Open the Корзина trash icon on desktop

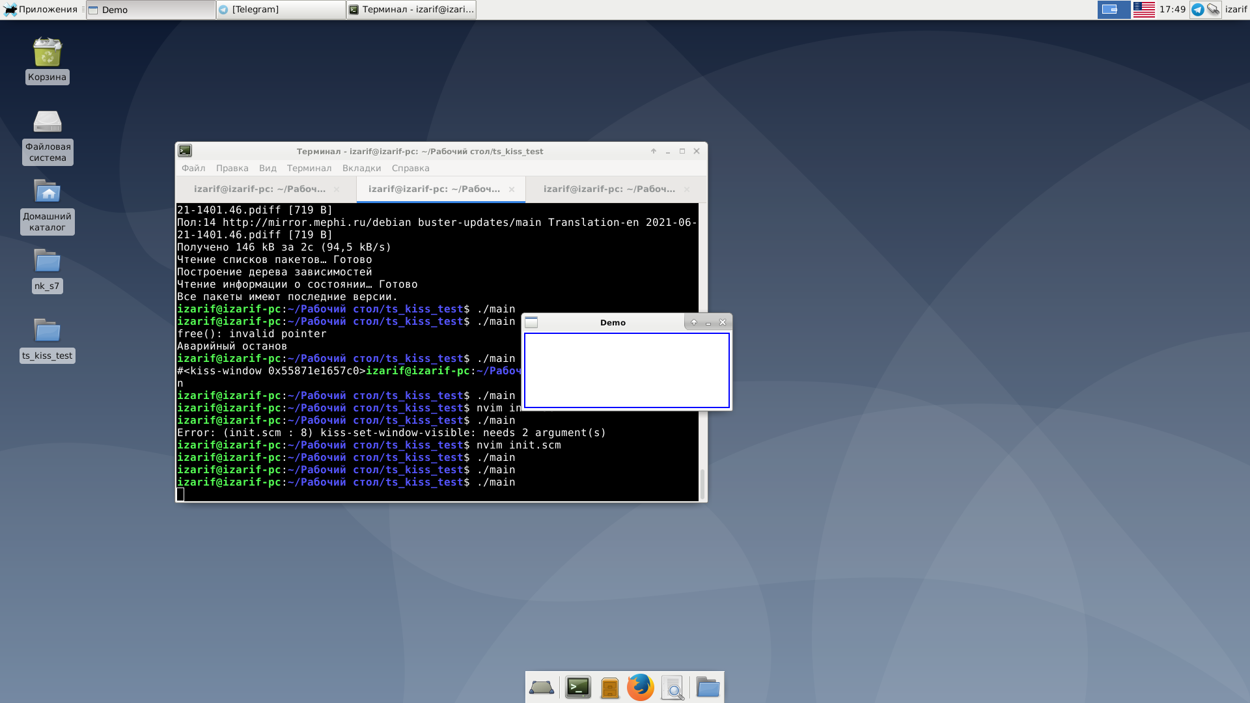coord(48,52)
